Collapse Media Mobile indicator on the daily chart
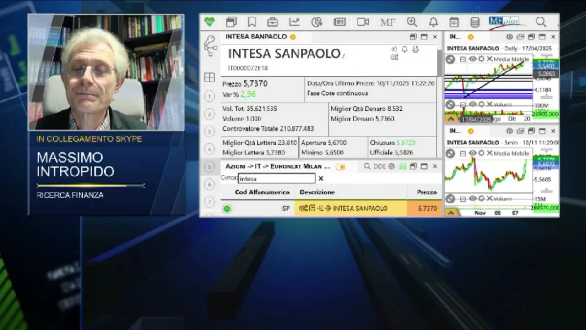The width and height of the screenshot is (586, 330). click(463, 60)
